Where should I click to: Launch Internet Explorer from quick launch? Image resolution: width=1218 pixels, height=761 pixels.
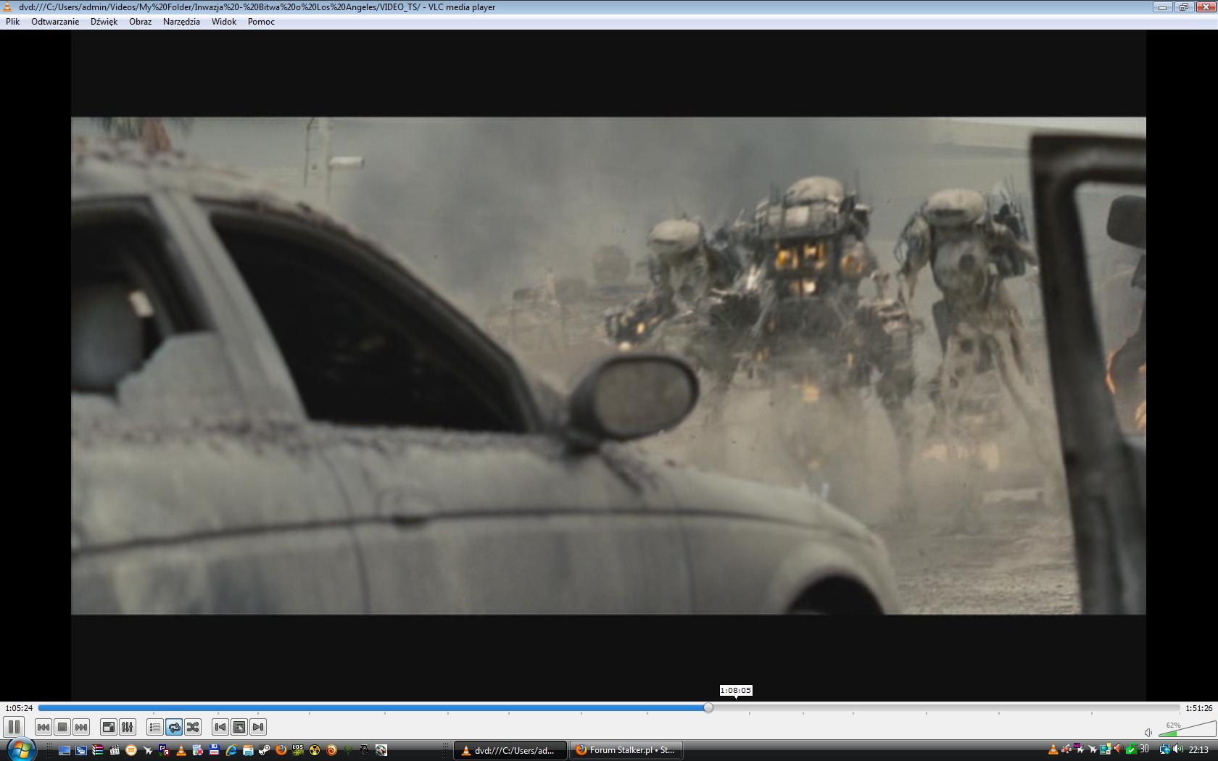click(x=231, y=750)
